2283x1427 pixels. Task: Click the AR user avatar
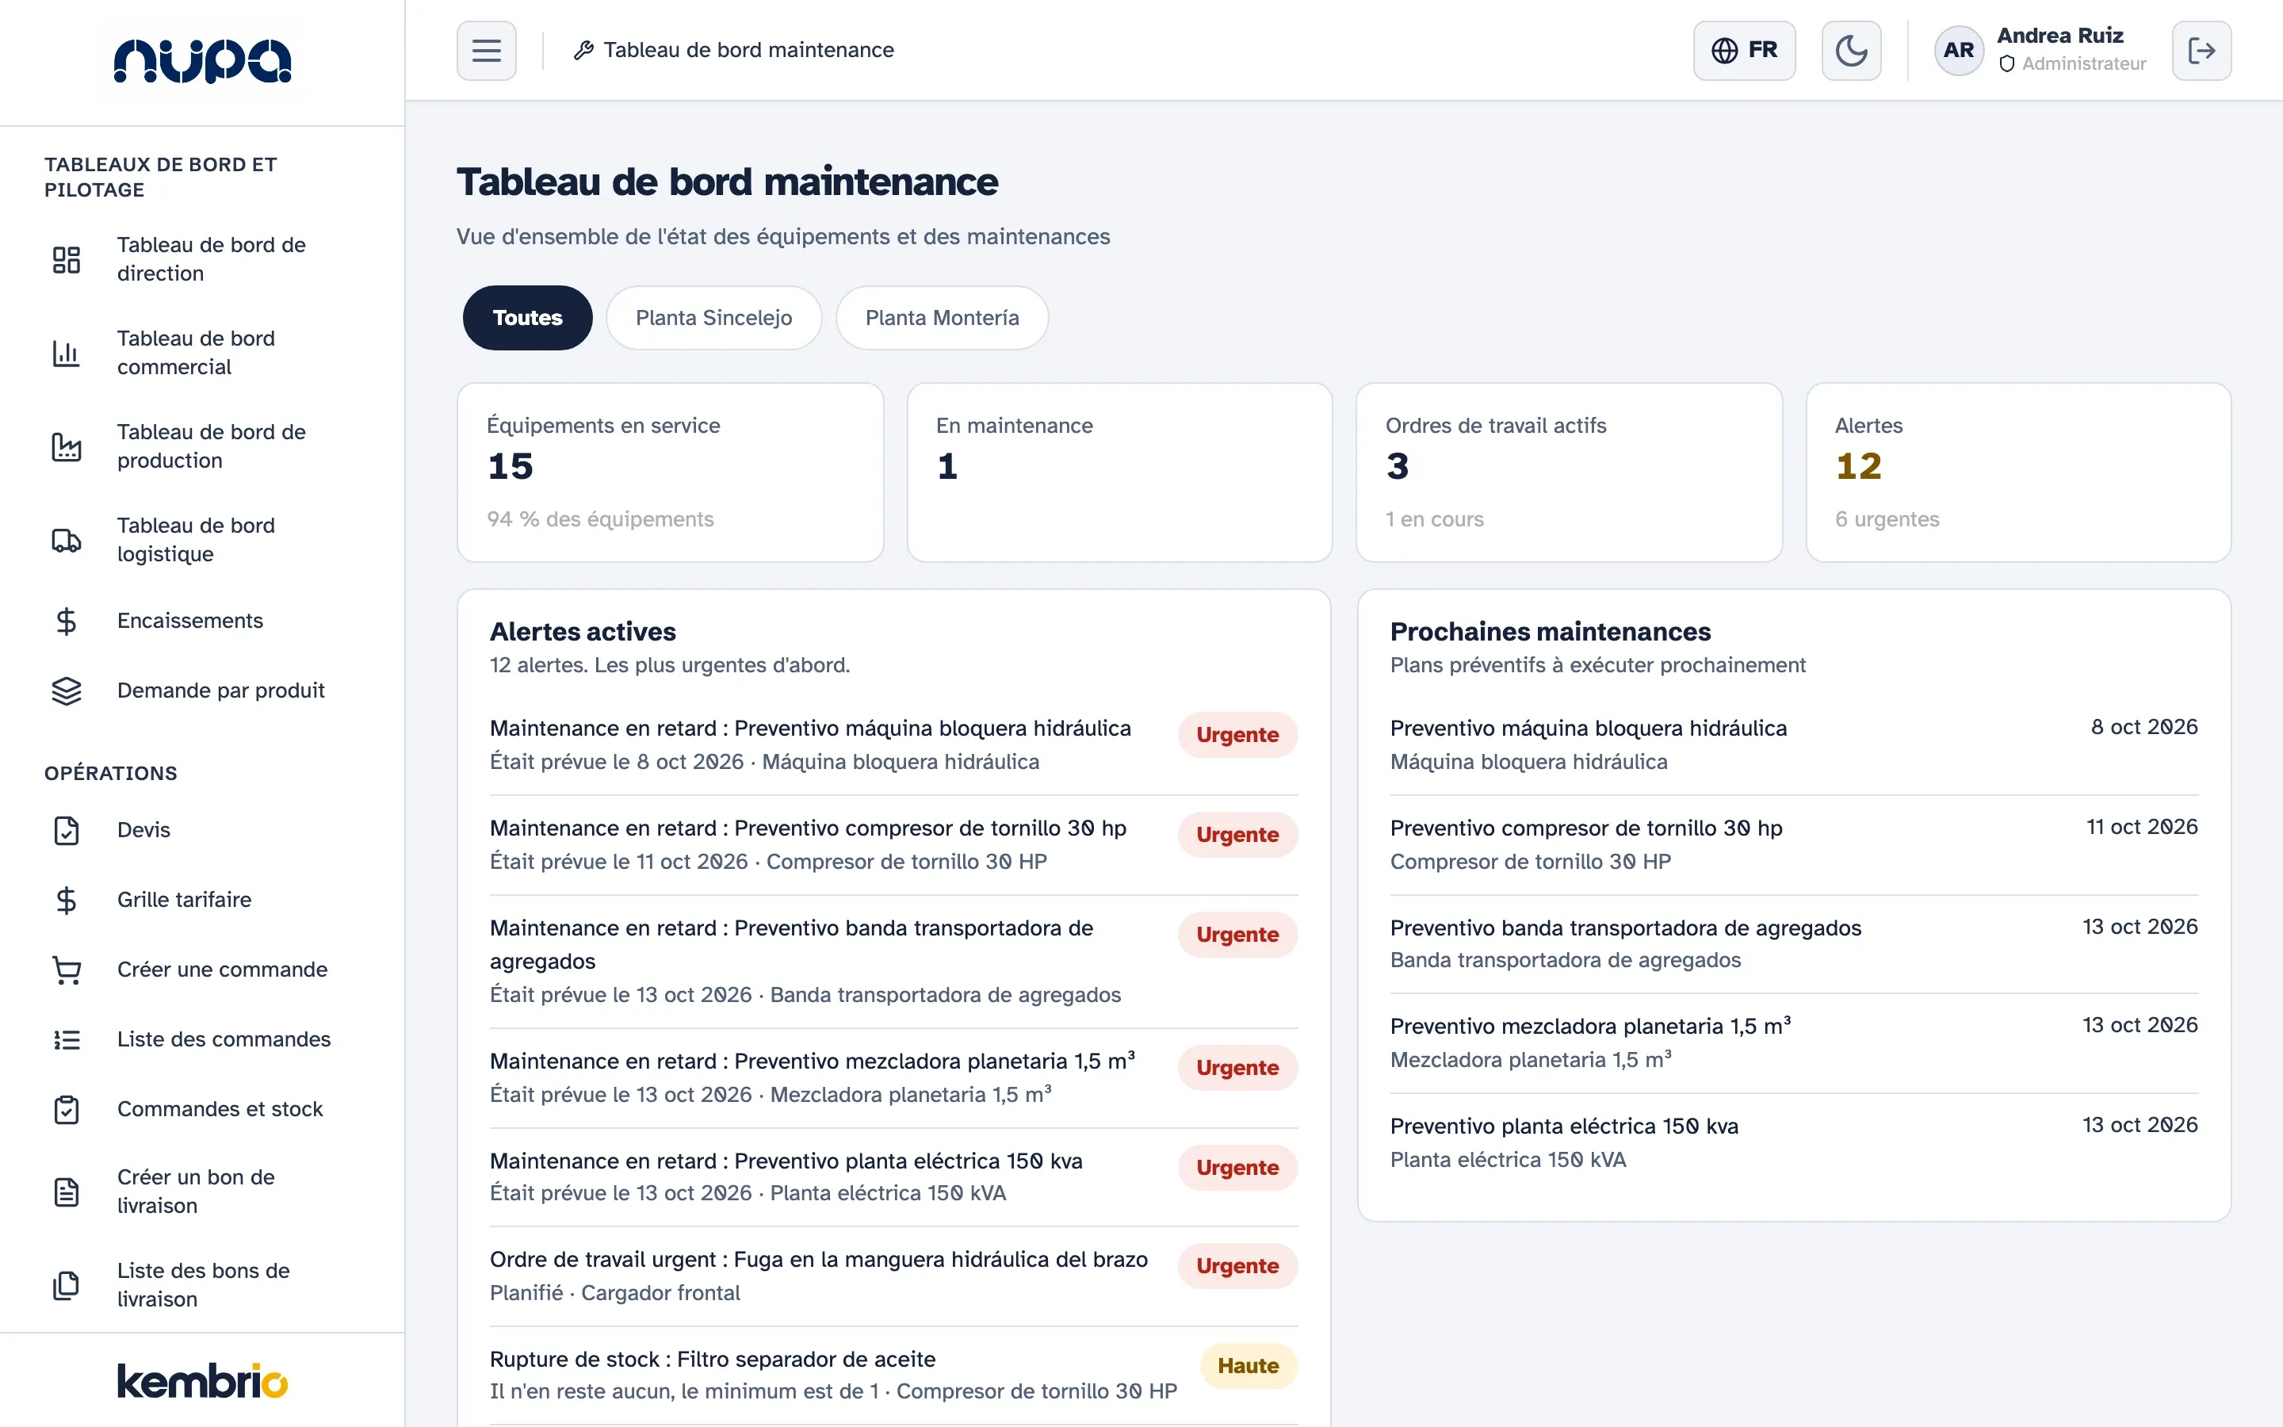(x=1959, y=50)
